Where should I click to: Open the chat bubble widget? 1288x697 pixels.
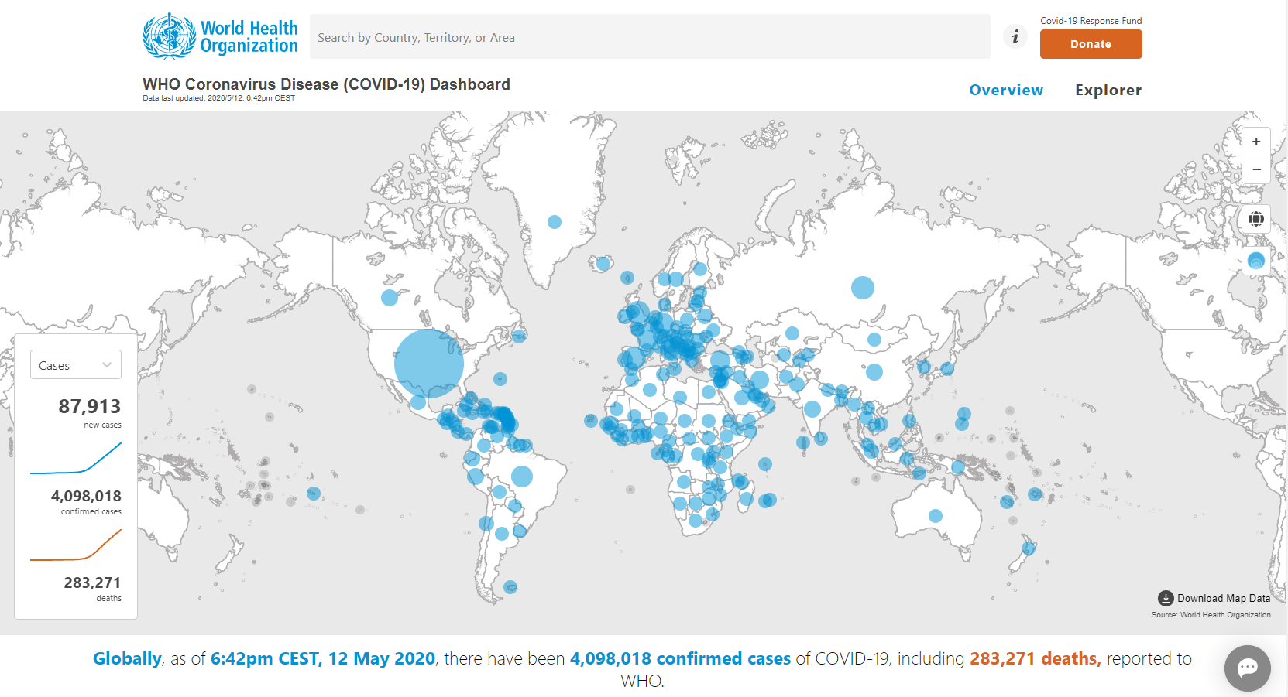pyautogui.click(x=1247, y=668)
